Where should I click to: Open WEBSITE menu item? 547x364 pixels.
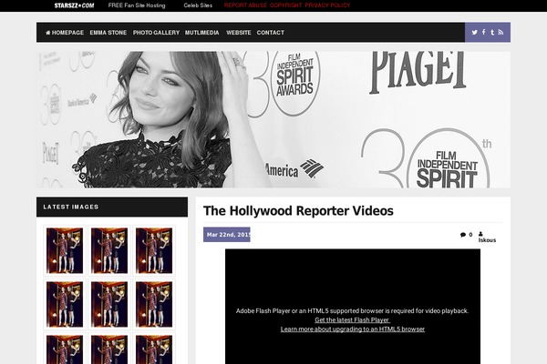[239, 33]
